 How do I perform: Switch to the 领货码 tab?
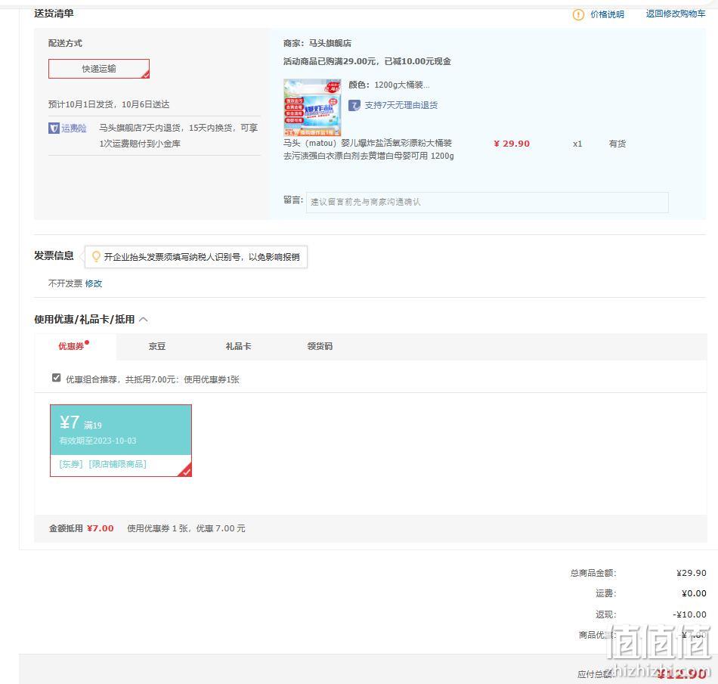(320, 346)
